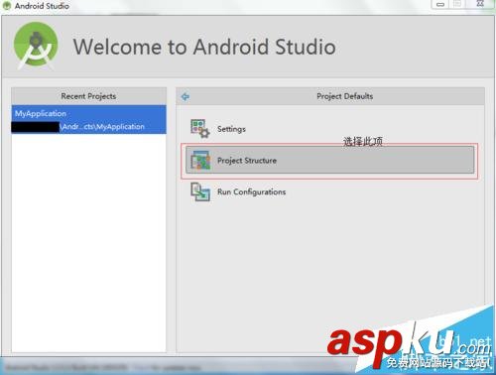Close the Android Studio window
This screenshot has height=375, width=496.
pyautogui.click(x=480, y=4)
